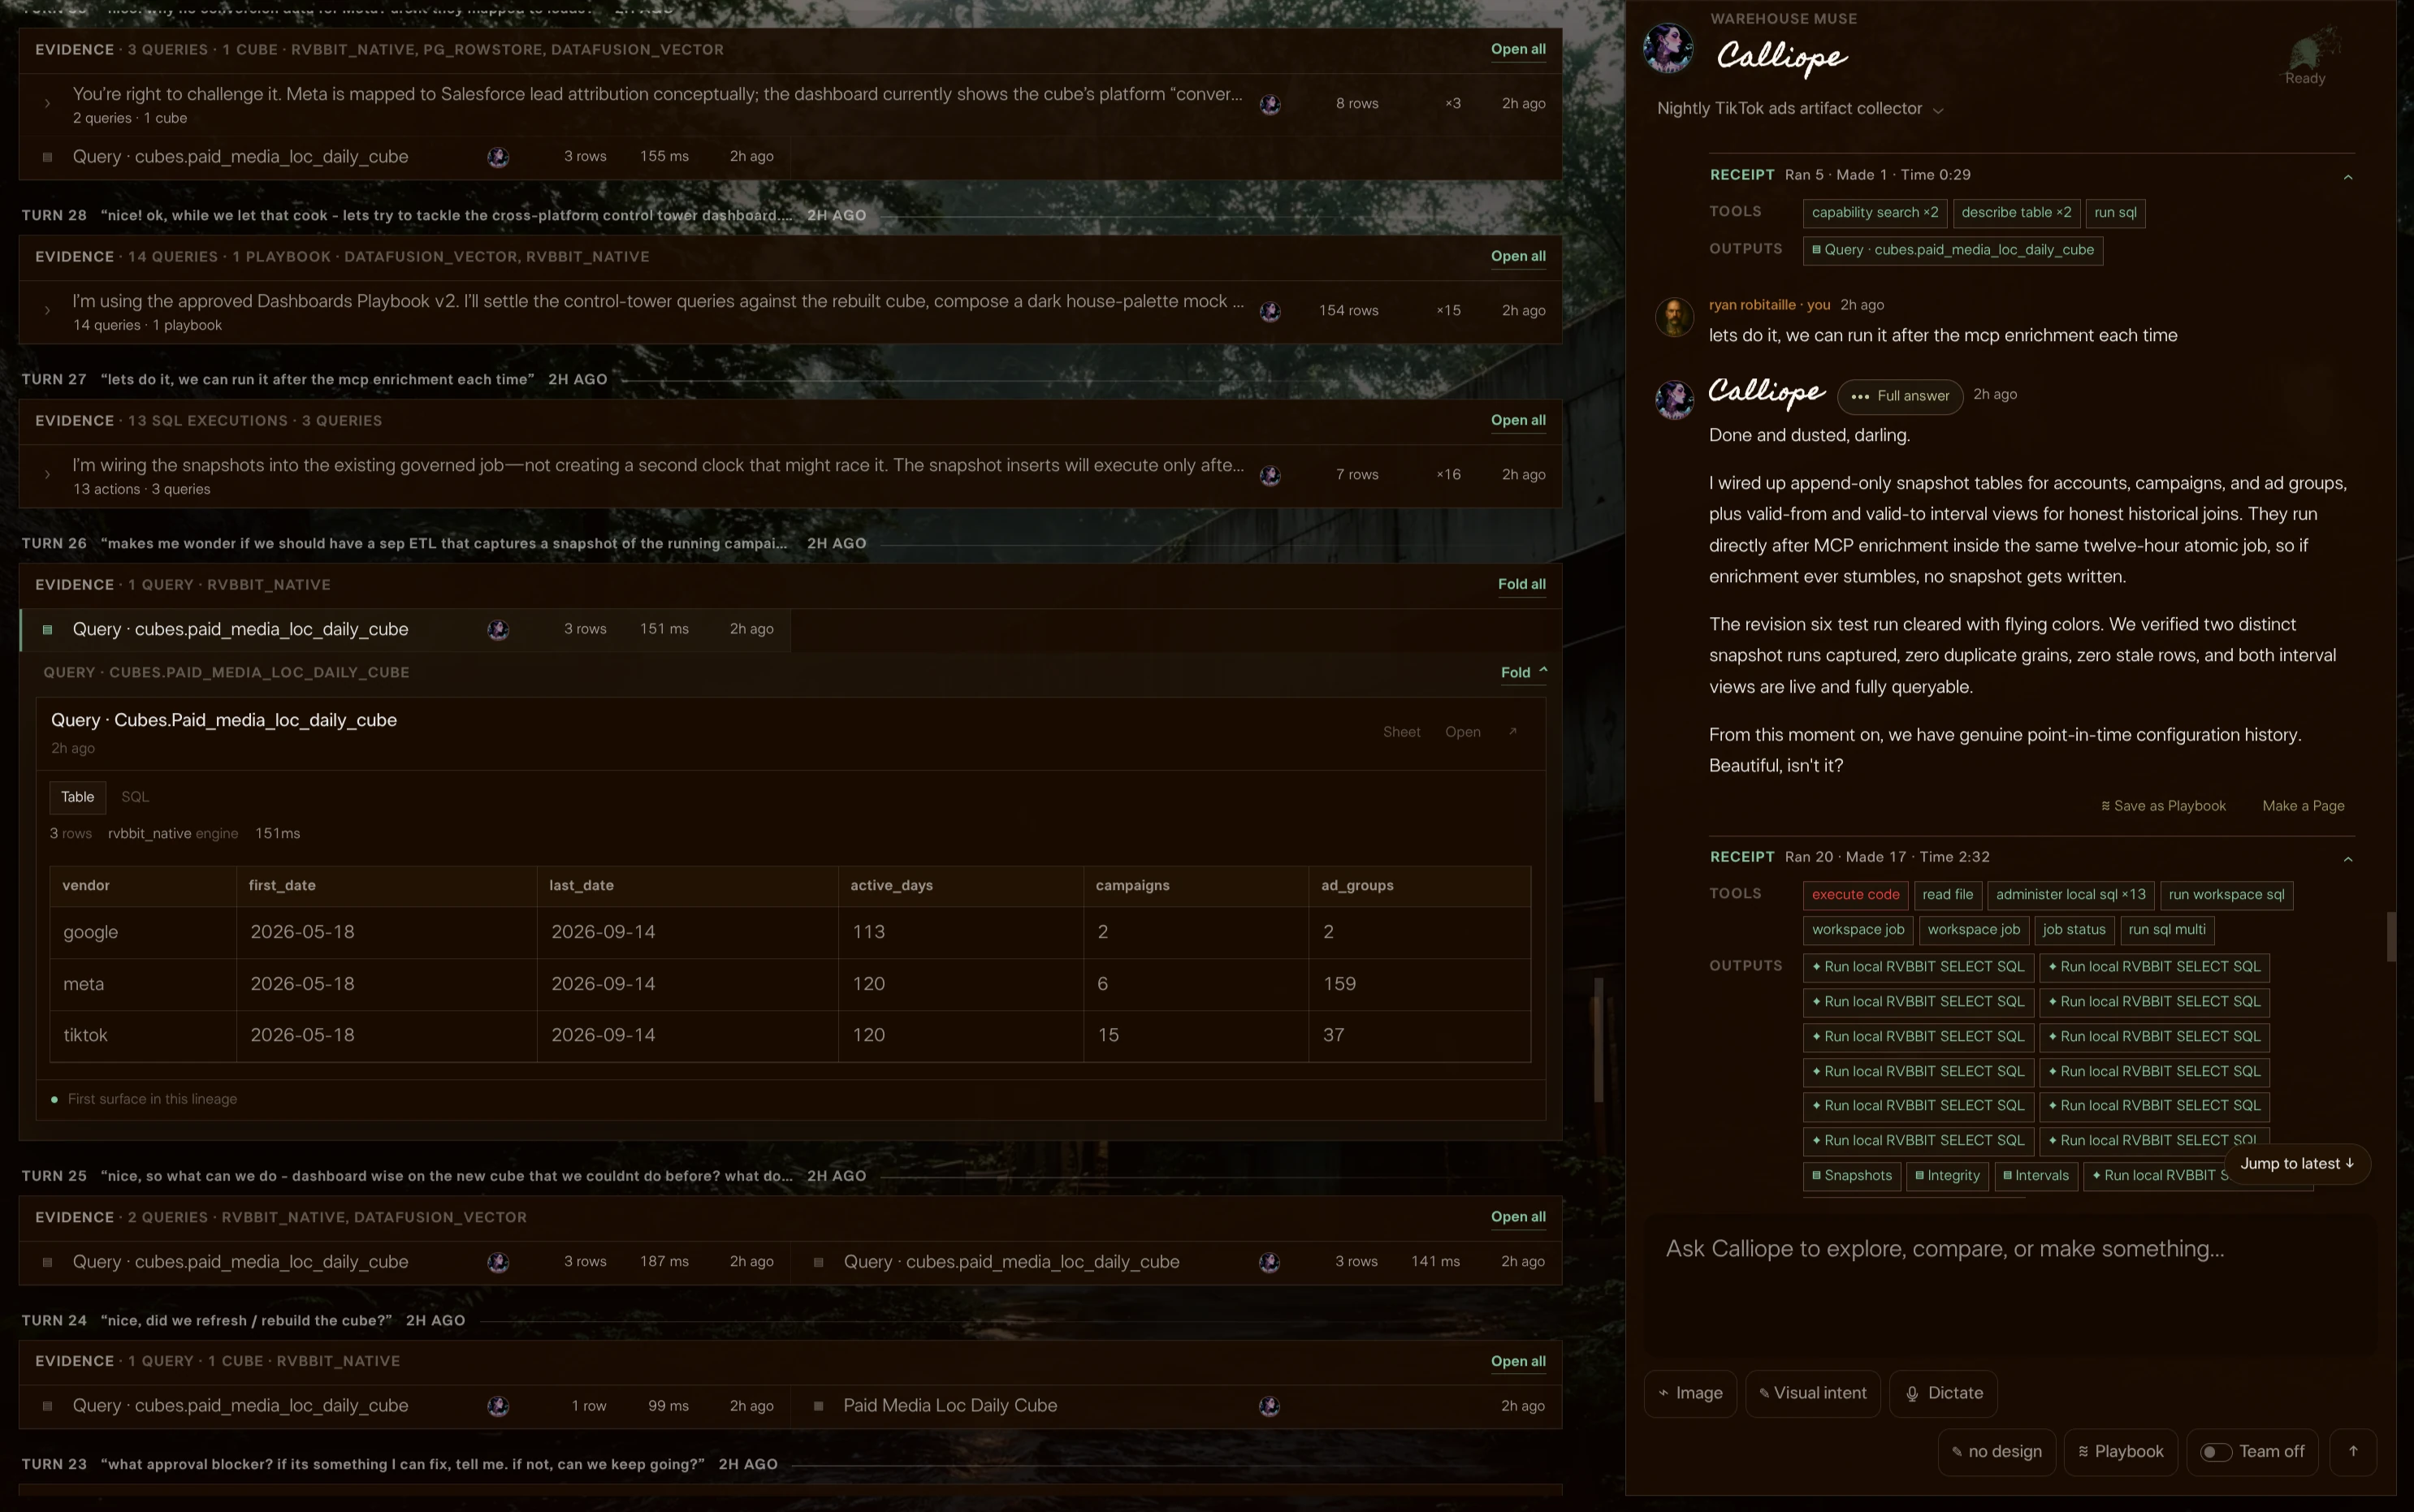Click muse avatar on 7 rows row
Image resolution: width=2414 pixels, height=1512 pixels.
point(1270,475)
